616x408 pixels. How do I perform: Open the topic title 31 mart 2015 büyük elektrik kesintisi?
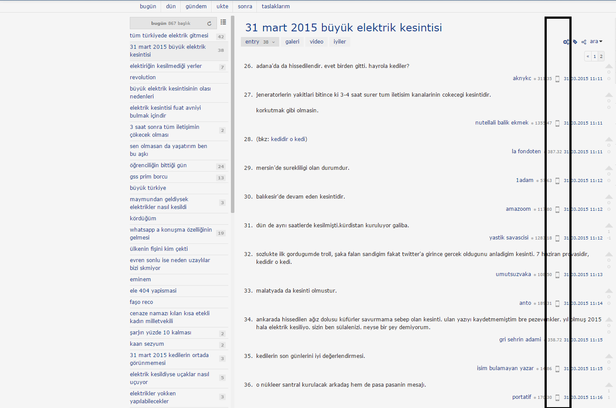(x=344, y=27)
